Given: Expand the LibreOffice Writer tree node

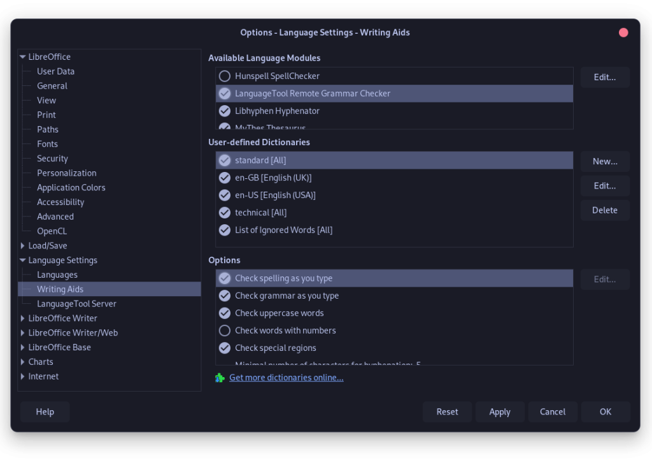Looking at the screenshot, I should pyautogui.click(x=23, y=318).
